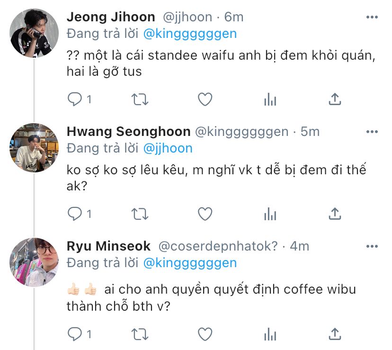Open @jjhoon mention in Hwang Seonghoon's reply
Screen dimensions: 392x350
[168, 148]
